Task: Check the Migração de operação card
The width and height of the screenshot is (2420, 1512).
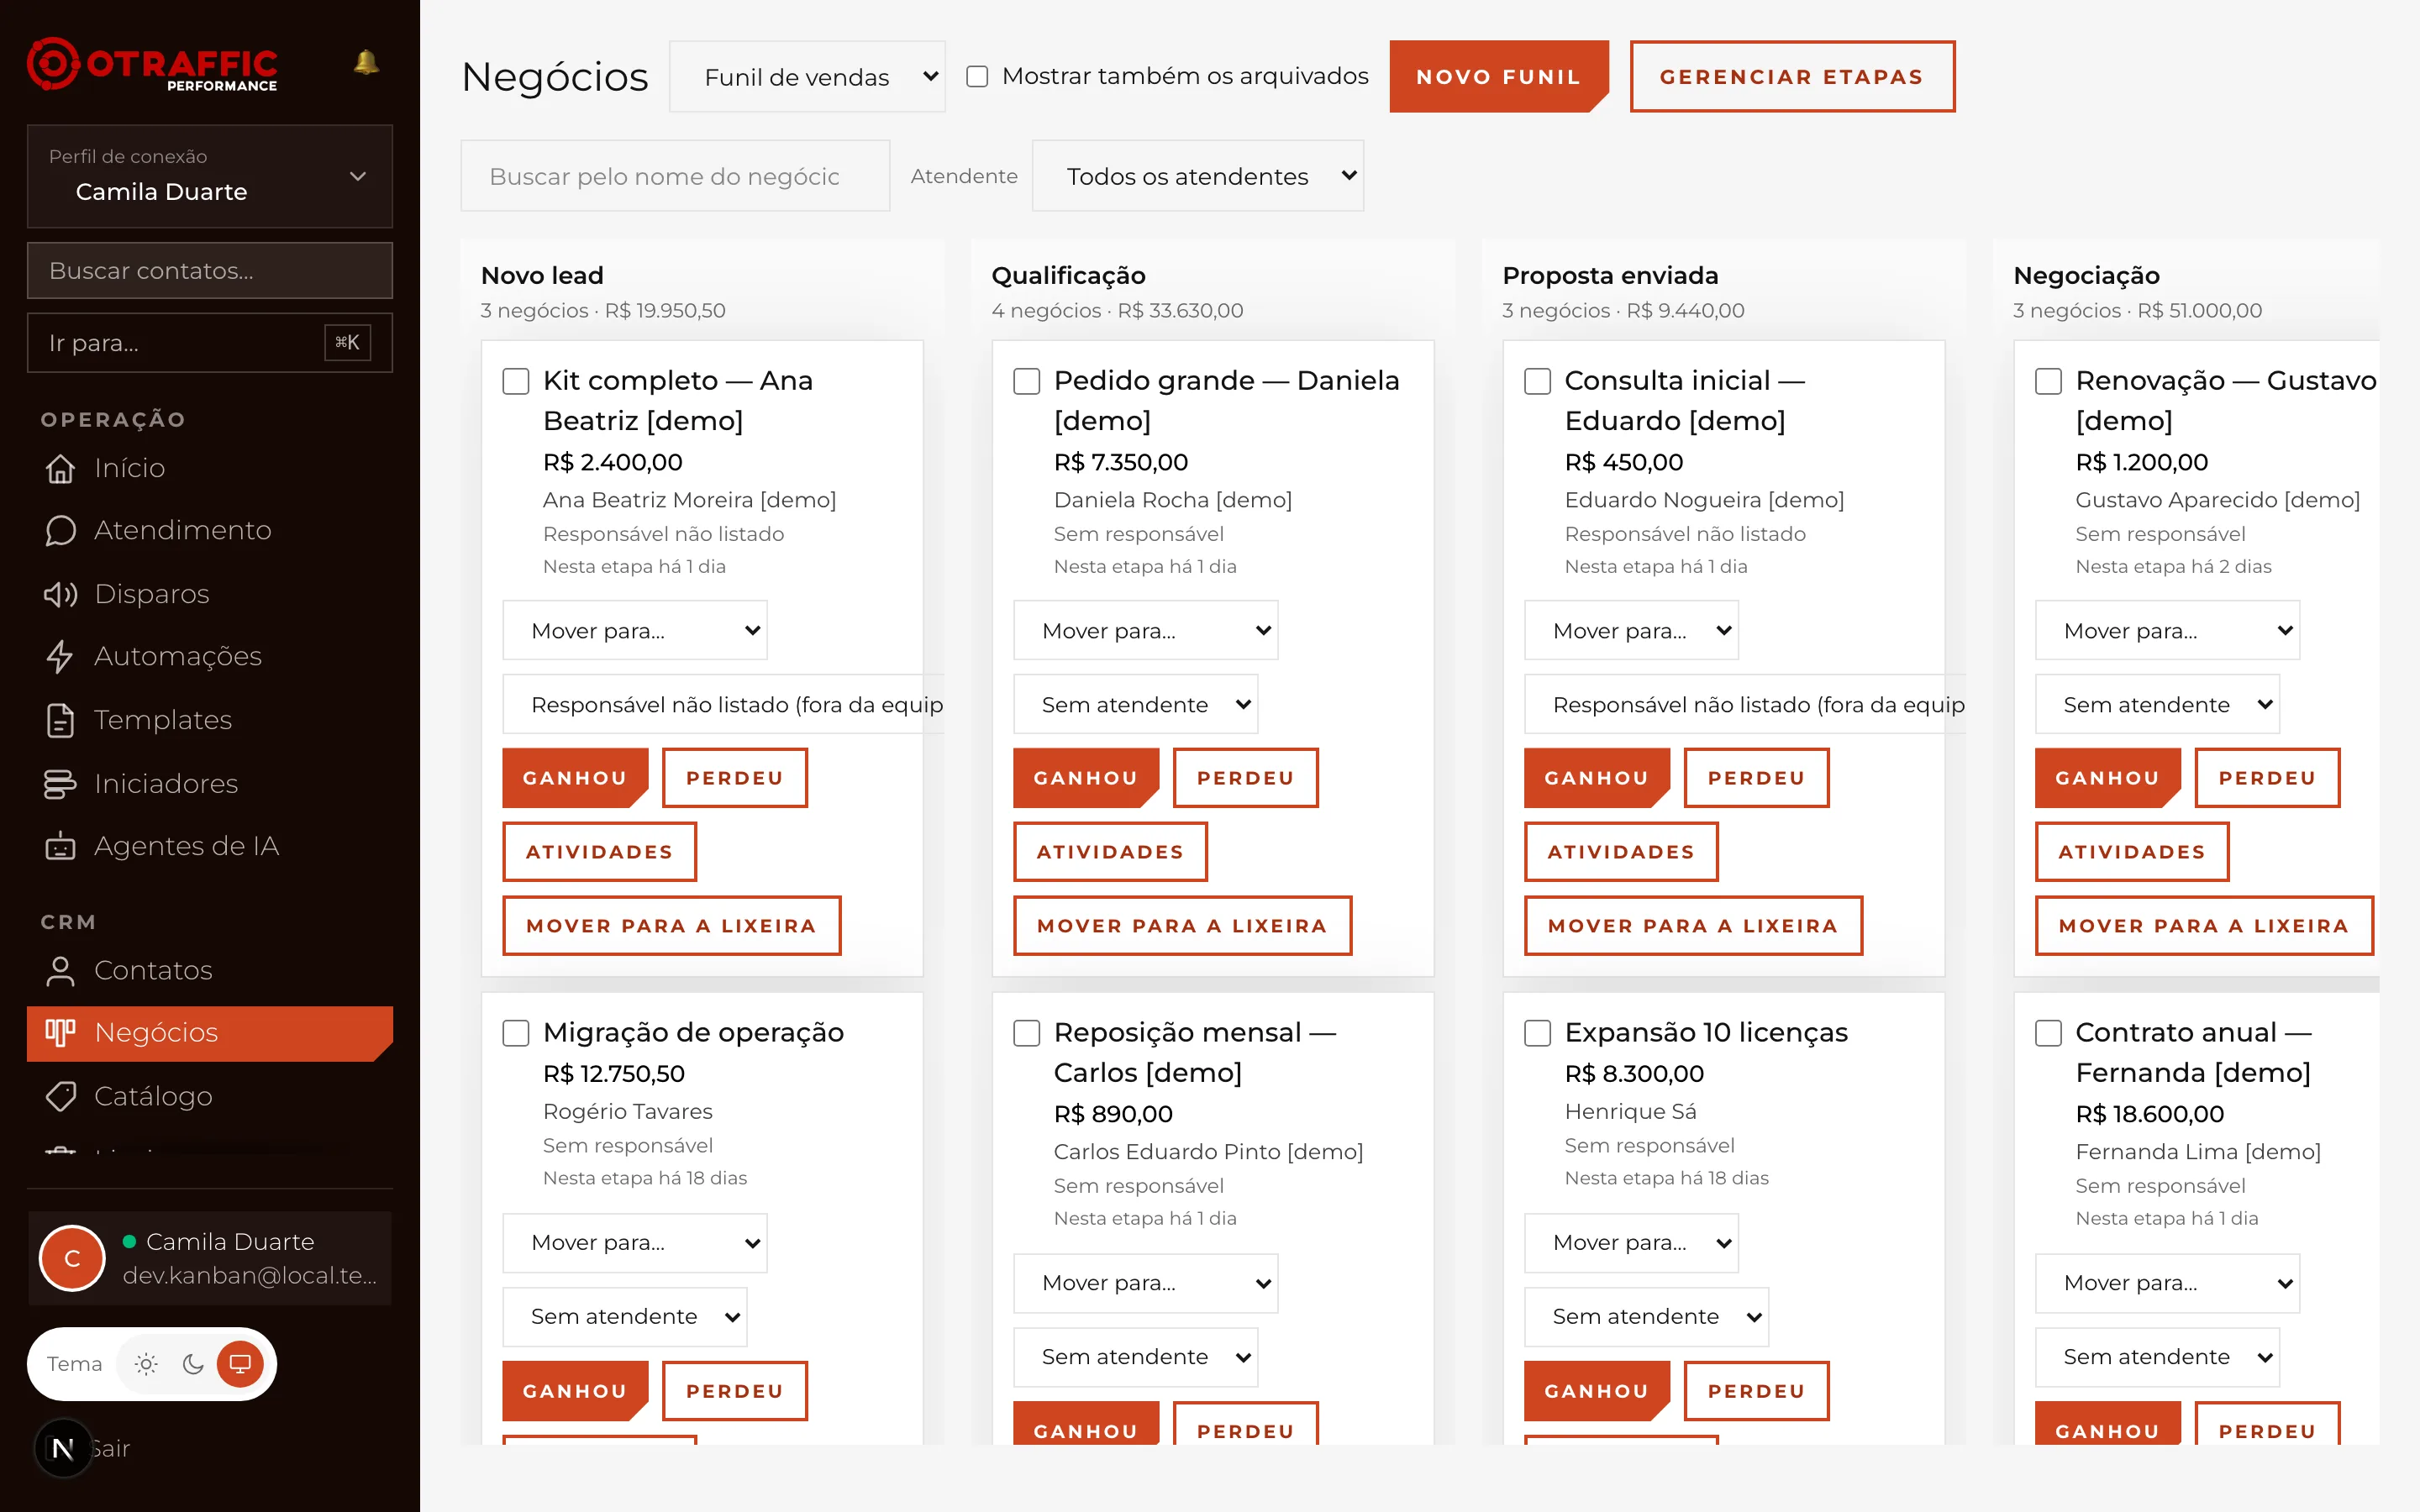Action: coord(515,1033)
